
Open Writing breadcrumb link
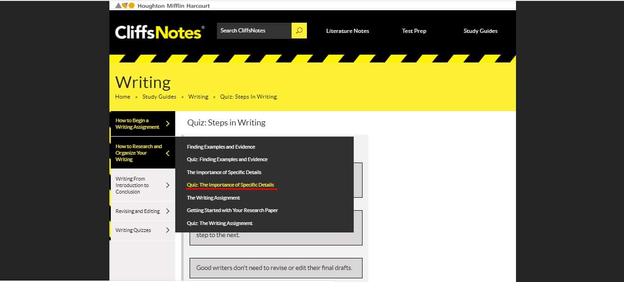click(198, 97)
